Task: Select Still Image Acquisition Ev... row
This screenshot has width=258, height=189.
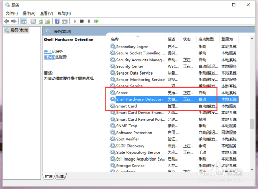Action: (x=174, y=159)
